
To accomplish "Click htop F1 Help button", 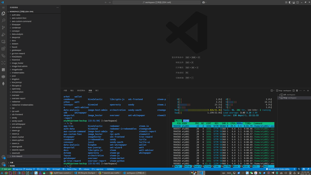I will [177, 166].
